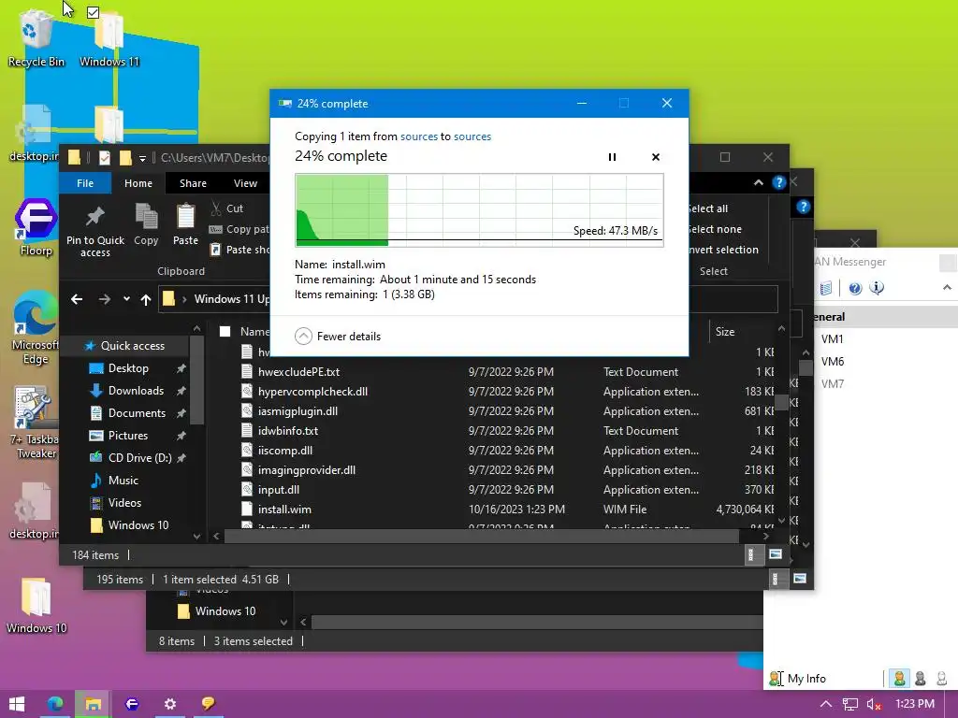Open Floorp browser from taskbar
Image resolution: width=958 pixels, height=718 pixels.
point(132,704)
